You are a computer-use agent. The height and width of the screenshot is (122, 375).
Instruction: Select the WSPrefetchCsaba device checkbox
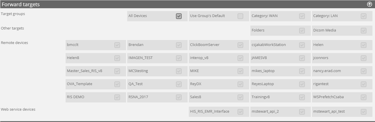tap(364, 97)
